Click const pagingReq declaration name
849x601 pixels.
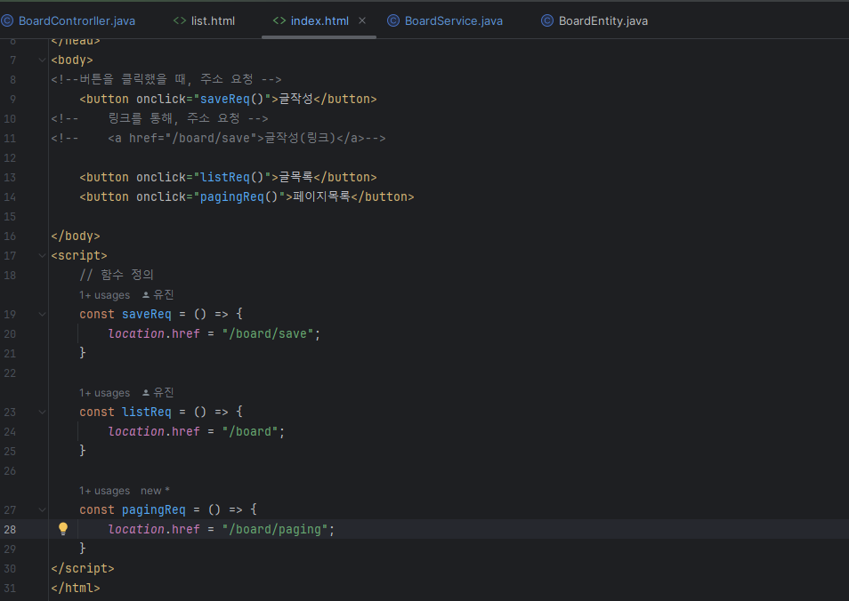pyautogui.click(x=154, y=509)
